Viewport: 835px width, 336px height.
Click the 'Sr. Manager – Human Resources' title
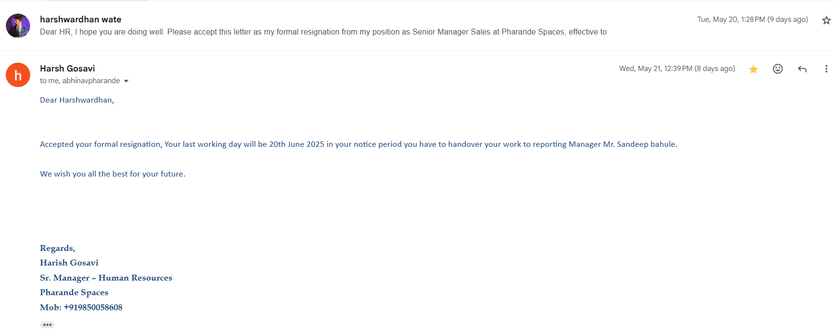[x=106, y=278]
